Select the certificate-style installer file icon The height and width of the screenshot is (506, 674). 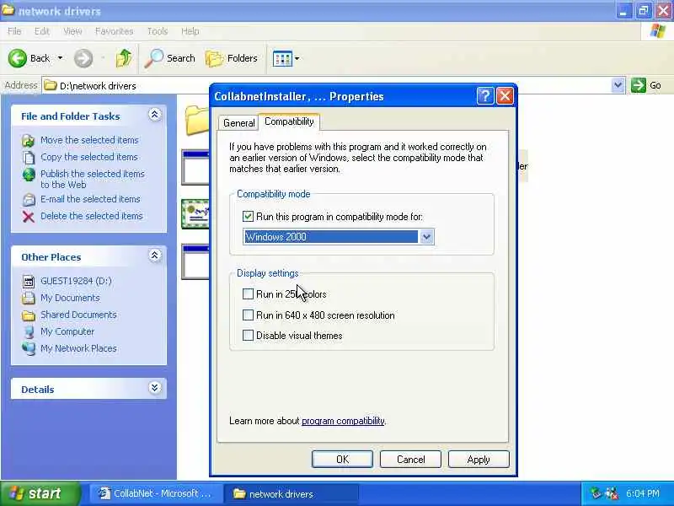coord(195,214)
